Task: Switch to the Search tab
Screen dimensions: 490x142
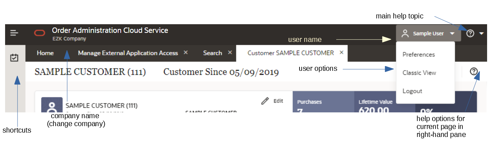Action: tap(213, 53)
